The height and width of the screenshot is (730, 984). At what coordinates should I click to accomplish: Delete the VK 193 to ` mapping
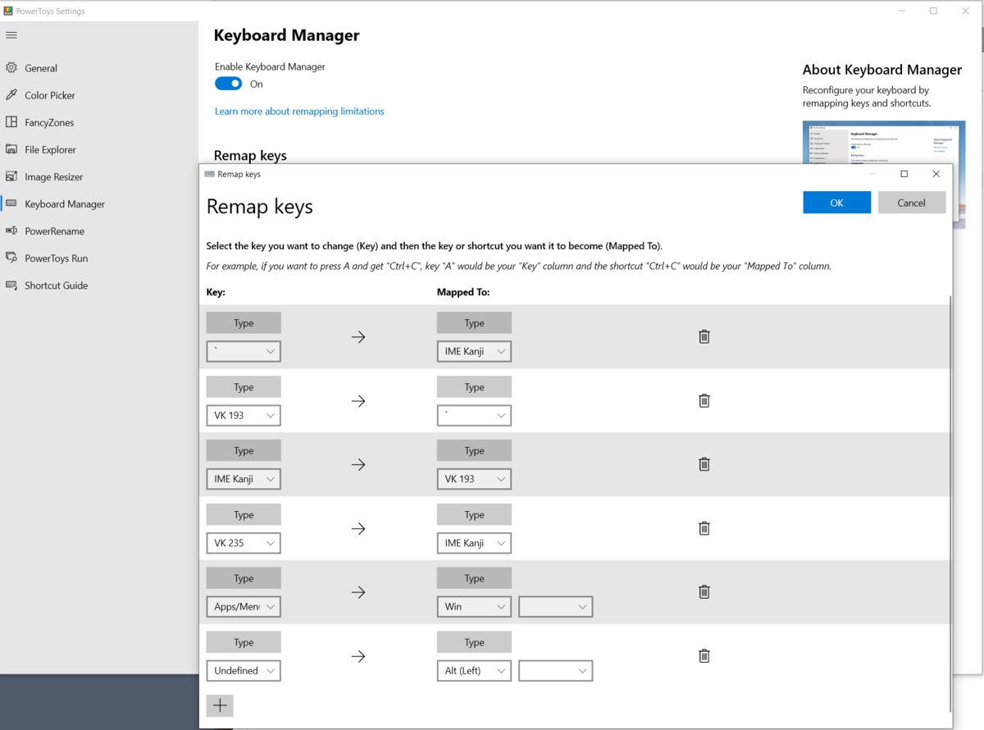pyautogui.click(x=704, y=400)
